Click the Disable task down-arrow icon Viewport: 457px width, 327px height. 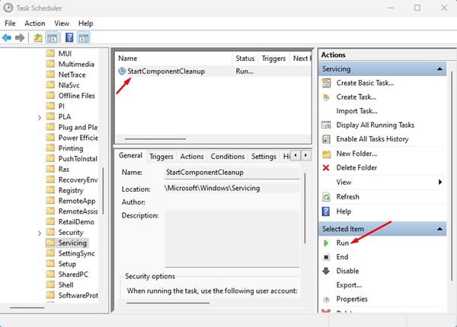(x=327, y=271)
